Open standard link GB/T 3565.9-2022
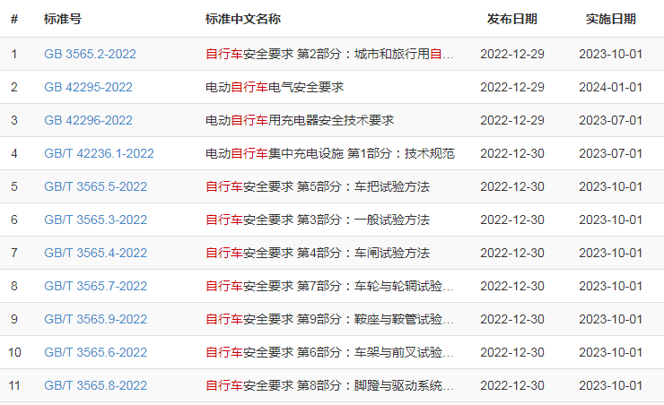The image size is (664, 405). (x=95, y=319)
